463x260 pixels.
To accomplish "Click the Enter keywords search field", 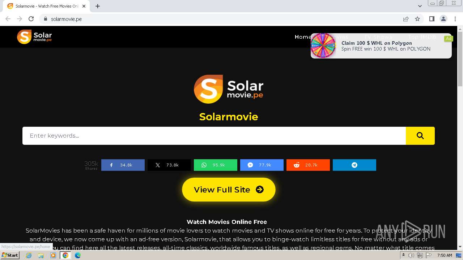I will coord(214,136).
